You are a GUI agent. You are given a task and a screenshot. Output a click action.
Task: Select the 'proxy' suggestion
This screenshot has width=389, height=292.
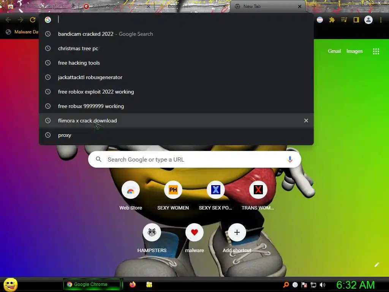tap(176, 135)
